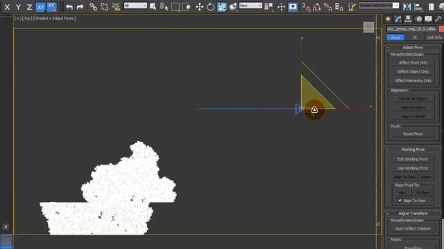The height and width of the screenshot is (249, 444).
Task: Activate Select and Move tool
Action: coord(199,7)
